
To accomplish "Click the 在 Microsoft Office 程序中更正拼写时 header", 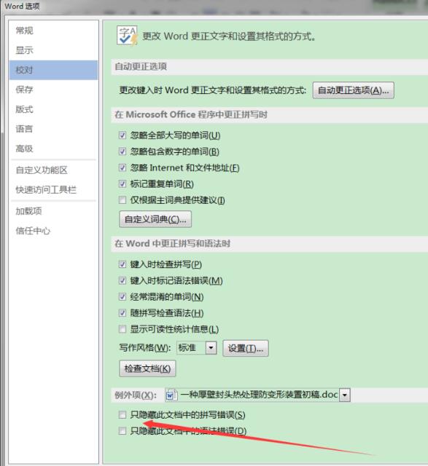I will pos(191,114).
